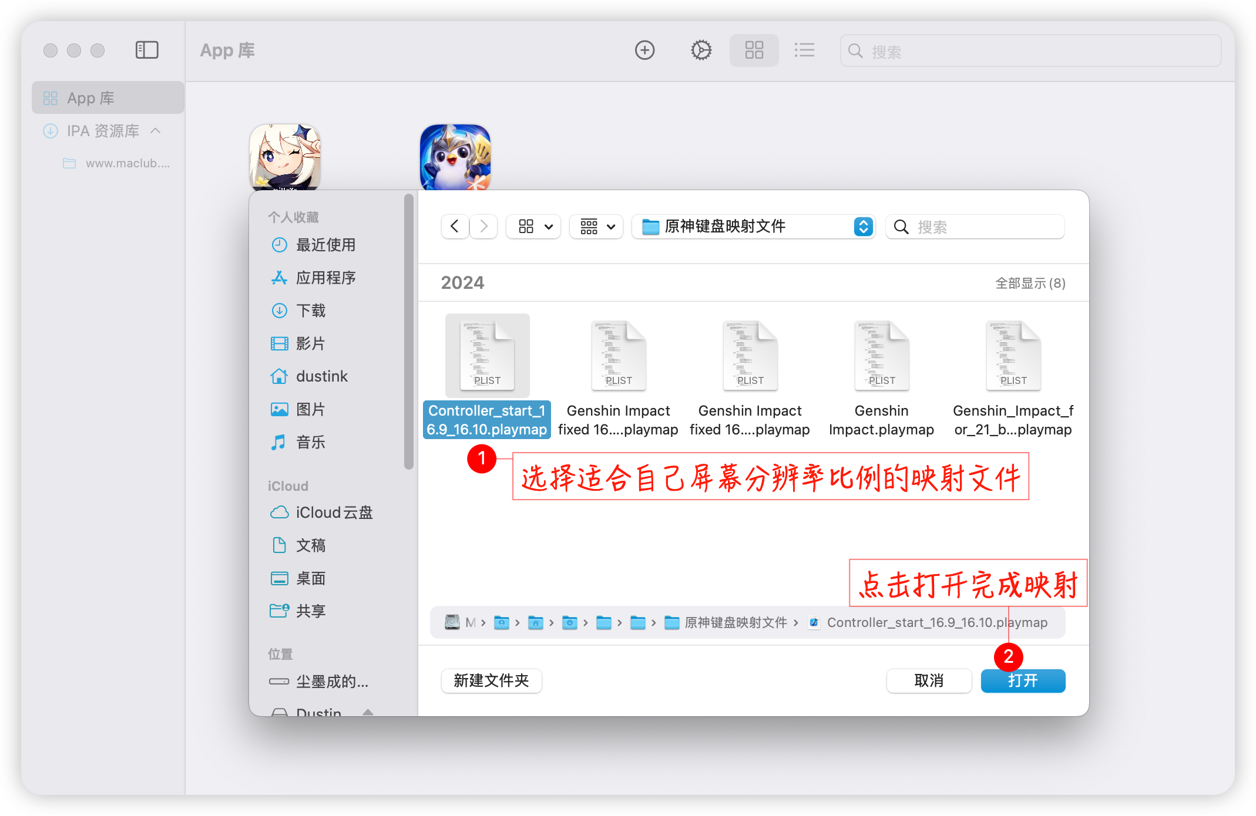Switch to grid view in App library
The width and height of the screenshot is (1256, 816).
[754, 50]
